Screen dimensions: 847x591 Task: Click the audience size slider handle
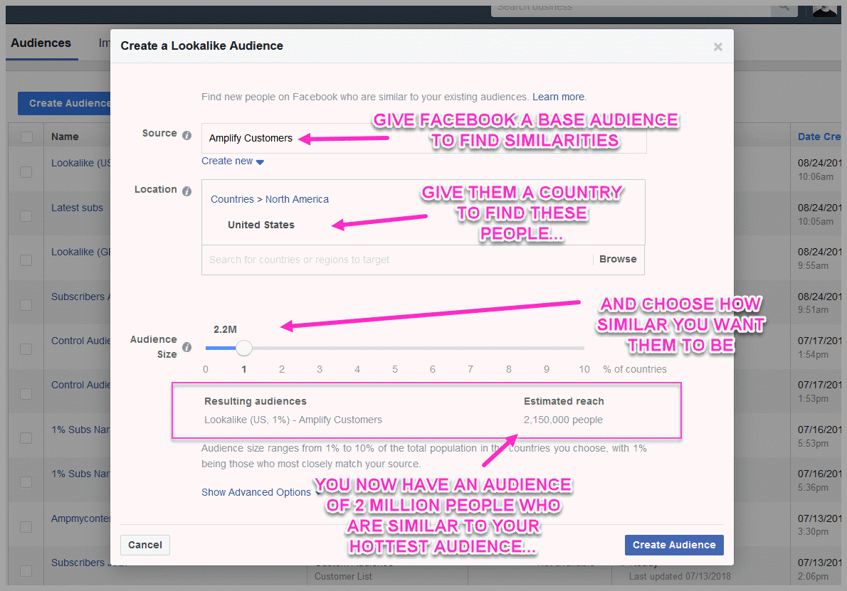click(x=244, y=348)
